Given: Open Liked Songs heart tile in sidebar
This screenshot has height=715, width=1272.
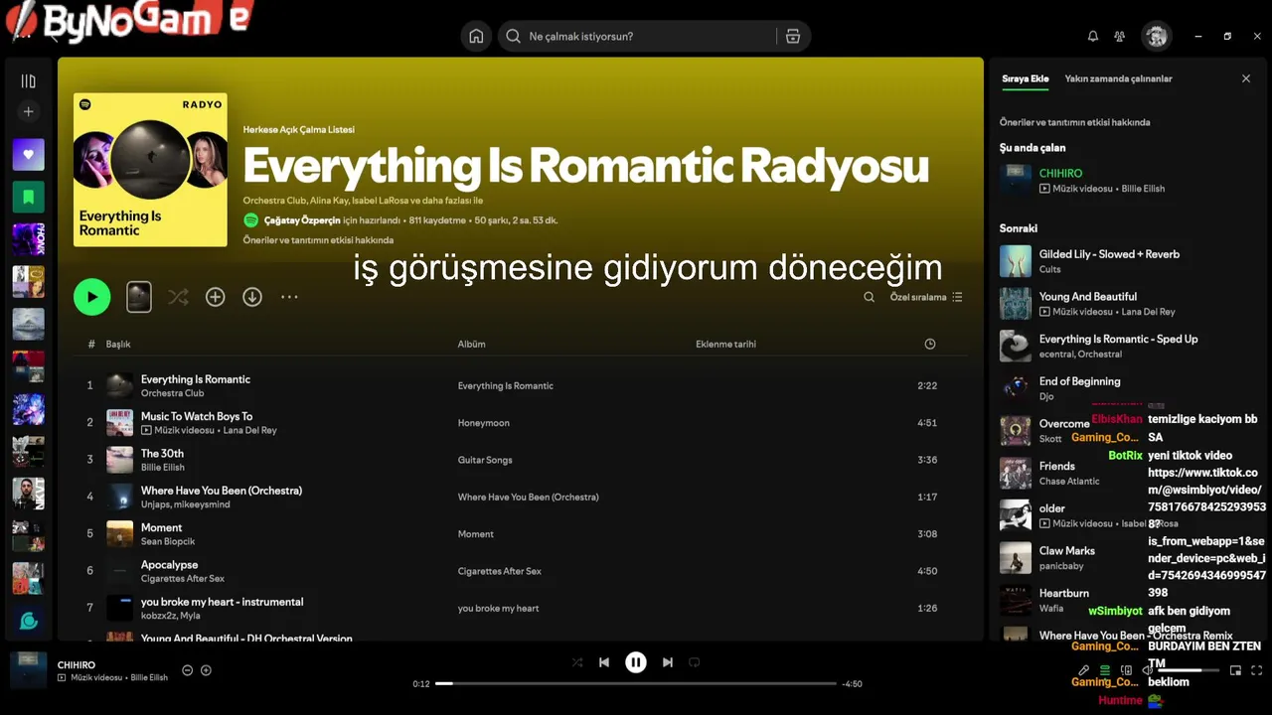Looking at the screenshot, I should (x=28, y=155).
